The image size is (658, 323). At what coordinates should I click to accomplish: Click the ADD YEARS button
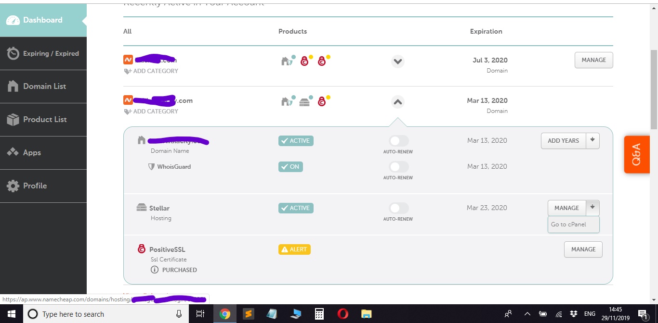[x=563, y=141]
